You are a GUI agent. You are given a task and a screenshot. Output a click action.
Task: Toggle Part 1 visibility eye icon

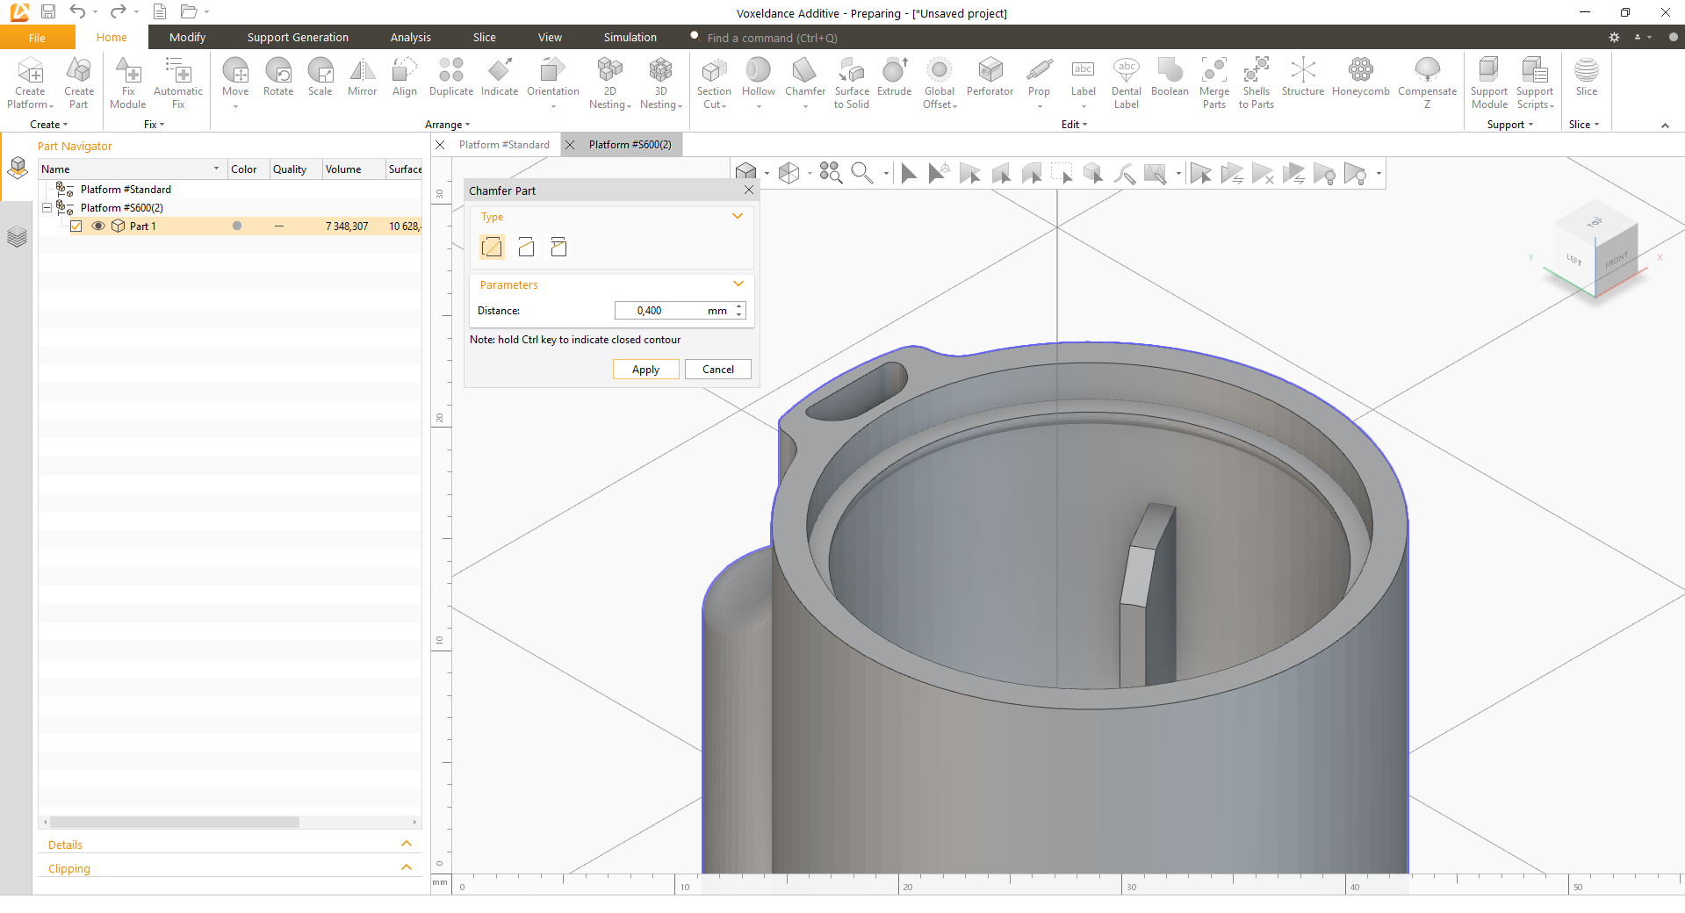98,226
